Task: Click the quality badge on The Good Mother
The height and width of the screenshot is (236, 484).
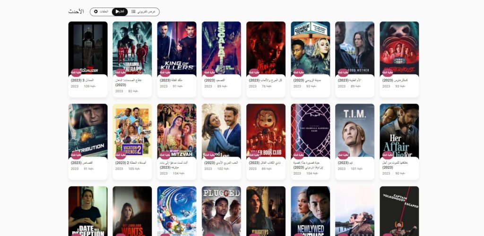Action: [343, 72]
